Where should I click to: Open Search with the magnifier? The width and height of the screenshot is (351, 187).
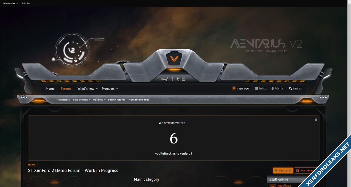[295, 89]
